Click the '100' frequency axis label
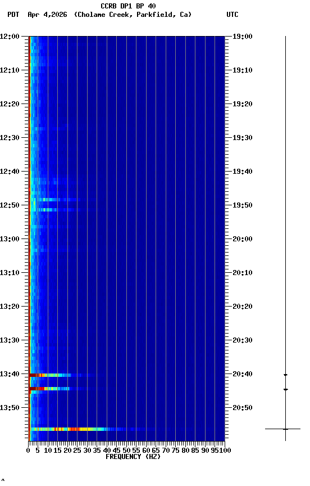This screenshot has width=310, height=486. coord(225,451)
